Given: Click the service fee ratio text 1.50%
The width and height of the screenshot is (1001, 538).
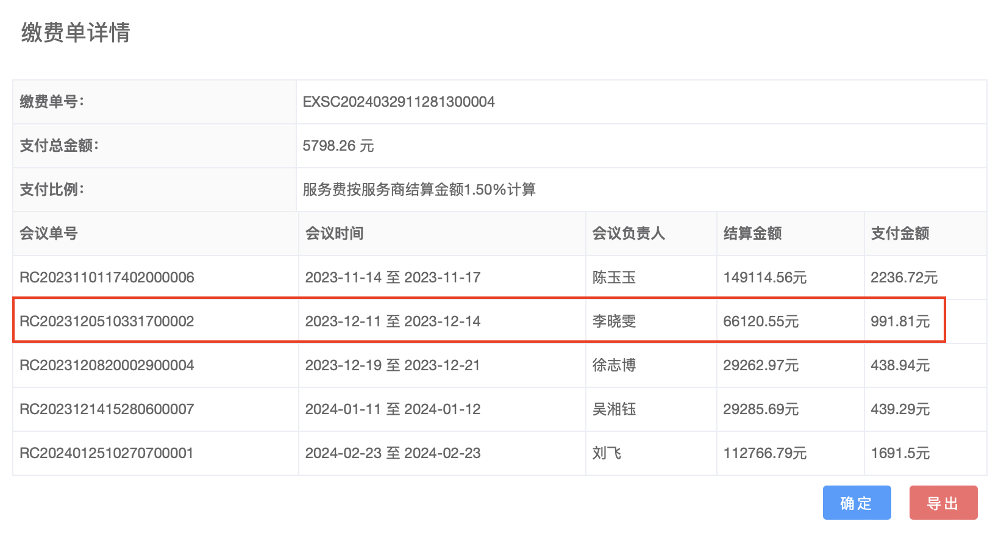Looking at the screenshot, I should click(x=485, y=190).
